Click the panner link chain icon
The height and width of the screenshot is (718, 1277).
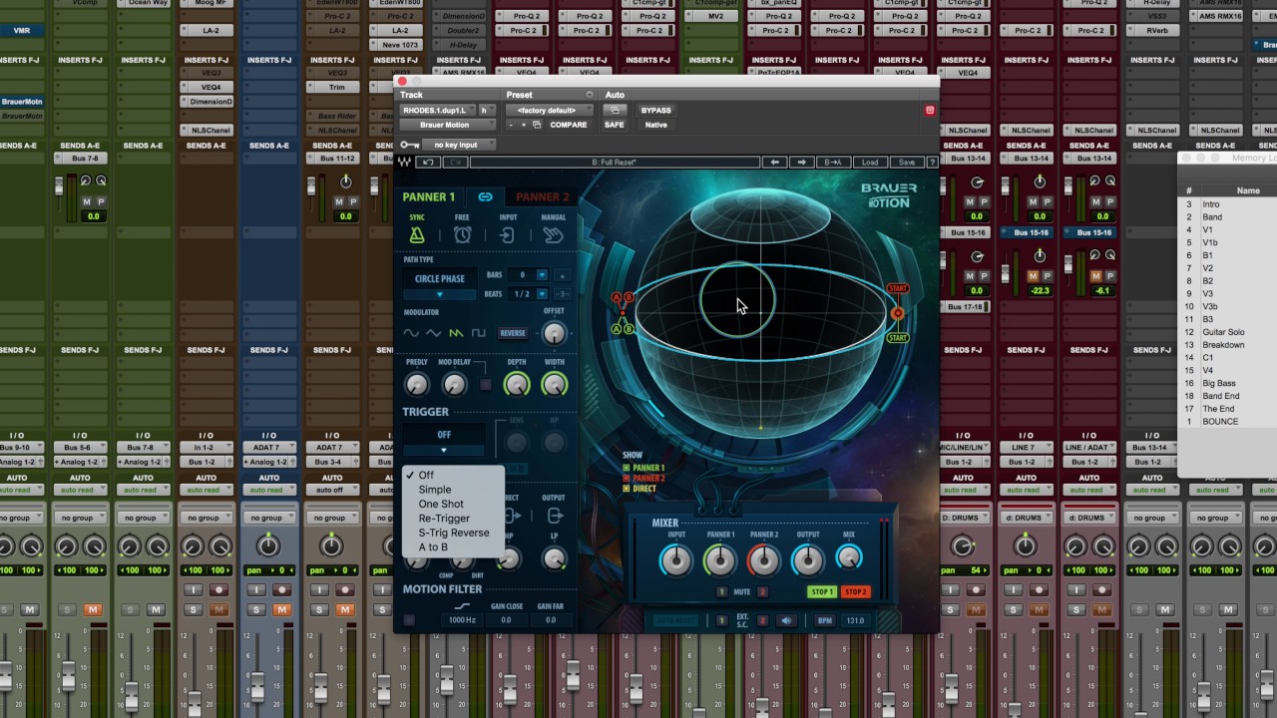[x=485, y=197]
